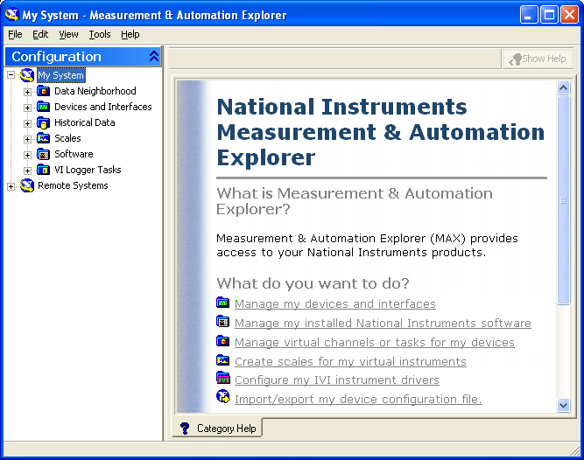Expand the Software node
Image resolution: width=584 pixels, height=460 pixels.
point(27,155)
